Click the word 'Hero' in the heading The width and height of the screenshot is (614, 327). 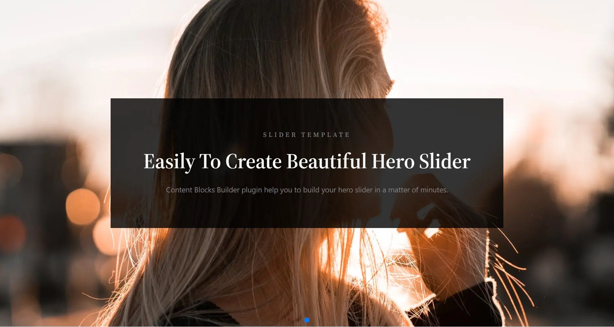tap(393, 161)
